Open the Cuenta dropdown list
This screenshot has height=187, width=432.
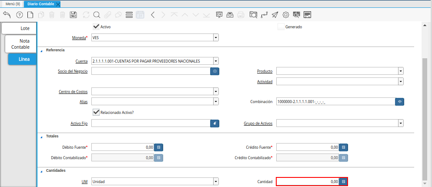click(216, 61)
